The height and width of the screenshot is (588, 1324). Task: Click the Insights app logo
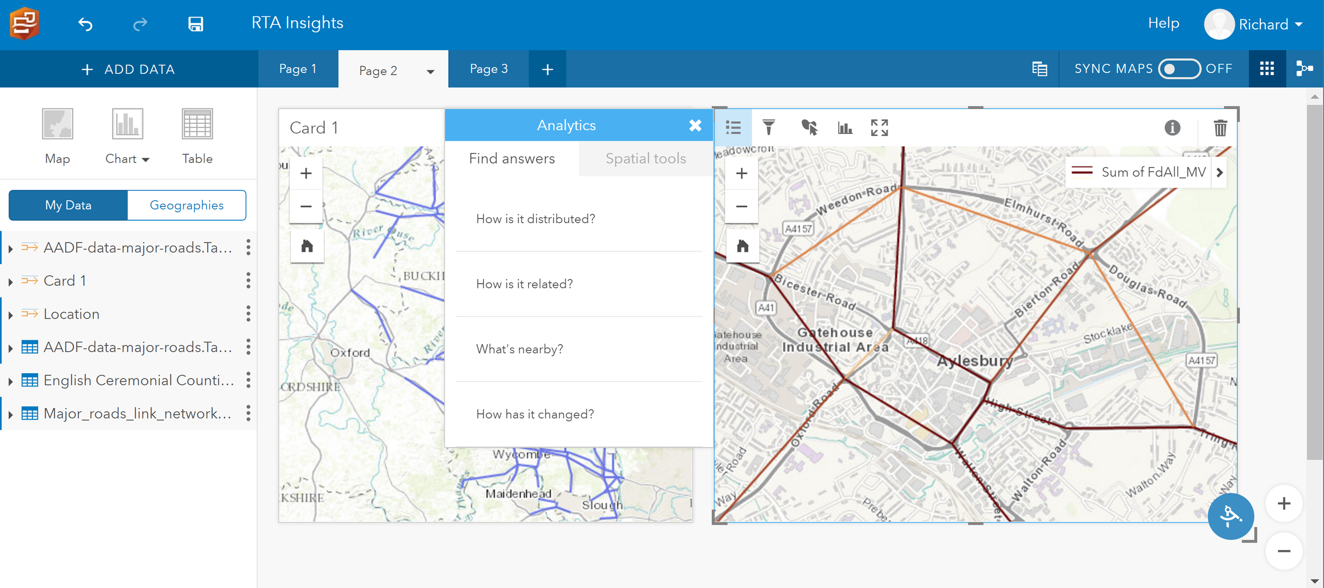coord(24,23)
